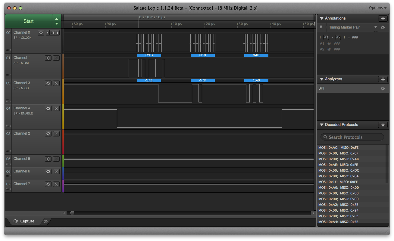Select row MOSI: 0x1E; MISO: 0xFE
The width and height of the screenshot is (394, 241).
click(x=351, y=182)
